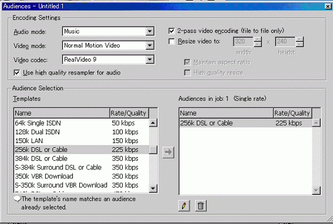Click Audiences in job Name column header
The image size is (333, 224).
coord(226,113)
